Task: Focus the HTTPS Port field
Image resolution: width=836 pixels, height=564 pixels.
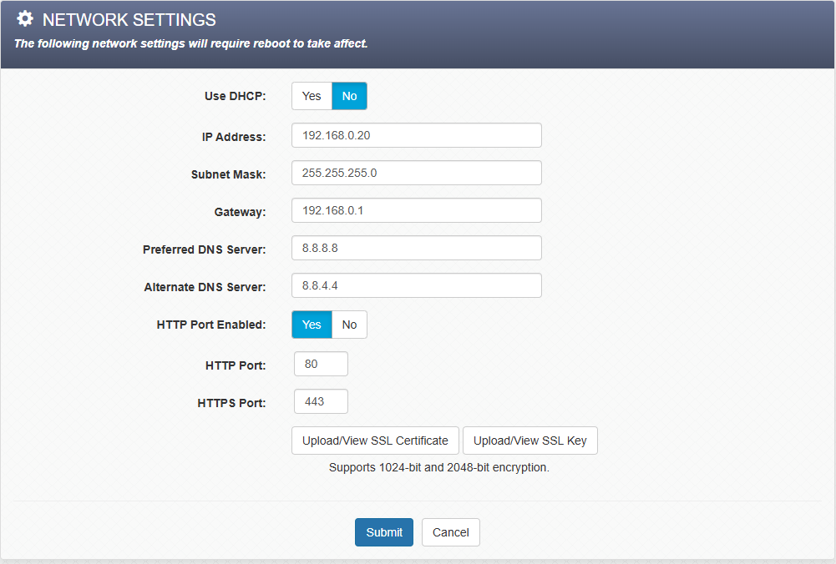Action: point(321,401)
